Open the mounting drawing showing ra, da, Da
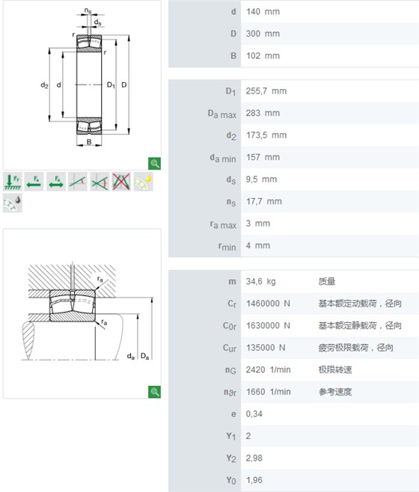The width and height of the screenshot is (419, 492). 82,314
